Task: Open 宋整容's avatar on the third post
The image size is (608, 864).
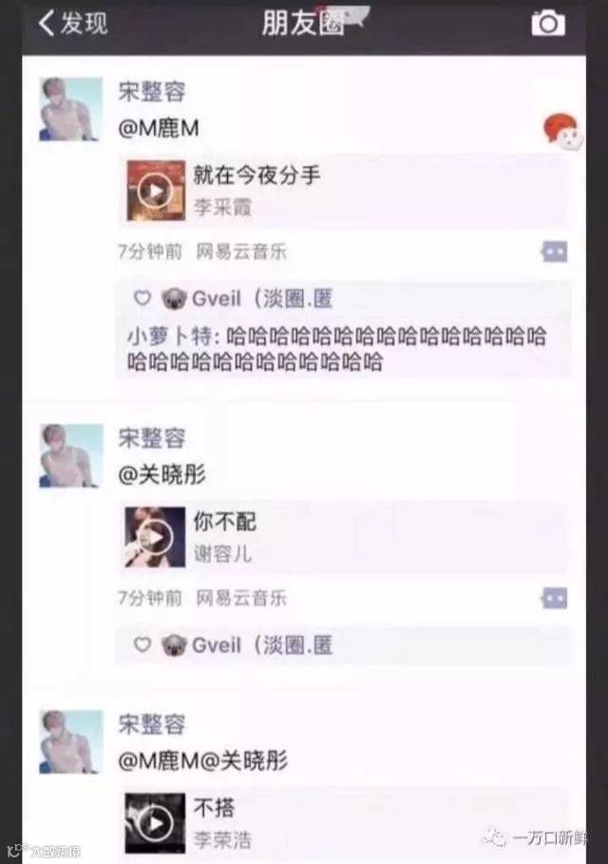Action: point(70,741)
